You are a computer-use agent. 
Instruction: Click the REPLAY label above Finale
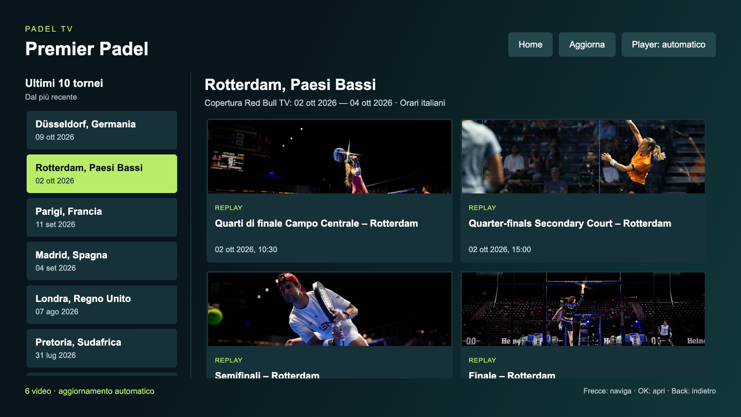click(482, 360)
